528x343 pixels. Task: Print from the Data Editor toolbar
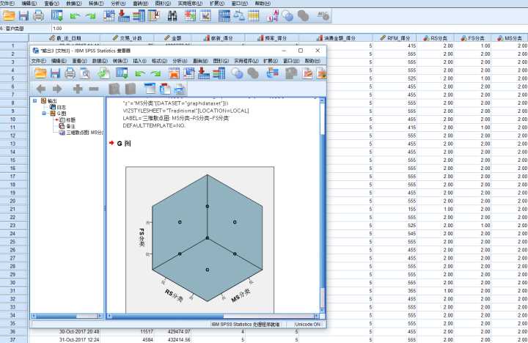click(38, 15)
